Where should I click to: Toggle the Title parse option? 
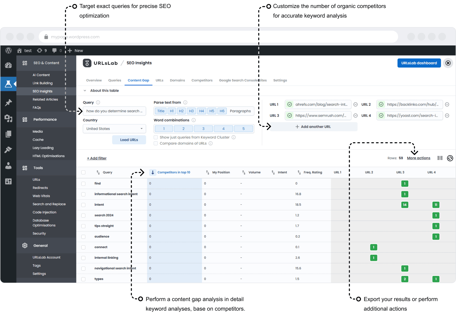click(161, 111)
